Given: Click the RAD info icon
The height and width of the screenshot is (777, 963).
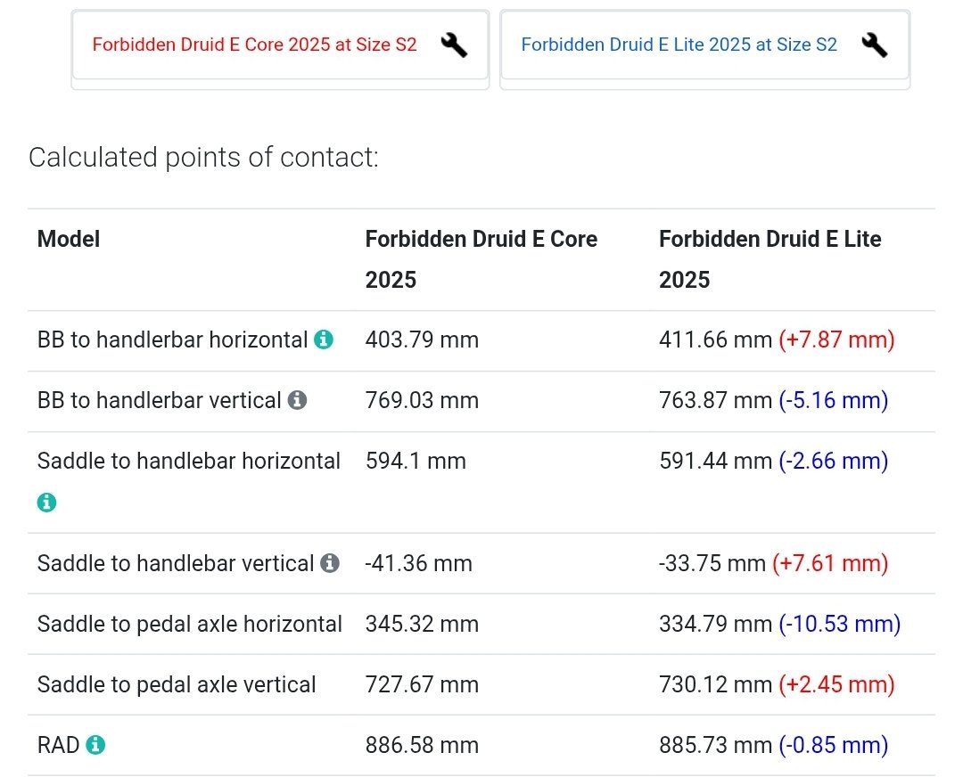Looking at the screenshot, I should pos(95,745).
